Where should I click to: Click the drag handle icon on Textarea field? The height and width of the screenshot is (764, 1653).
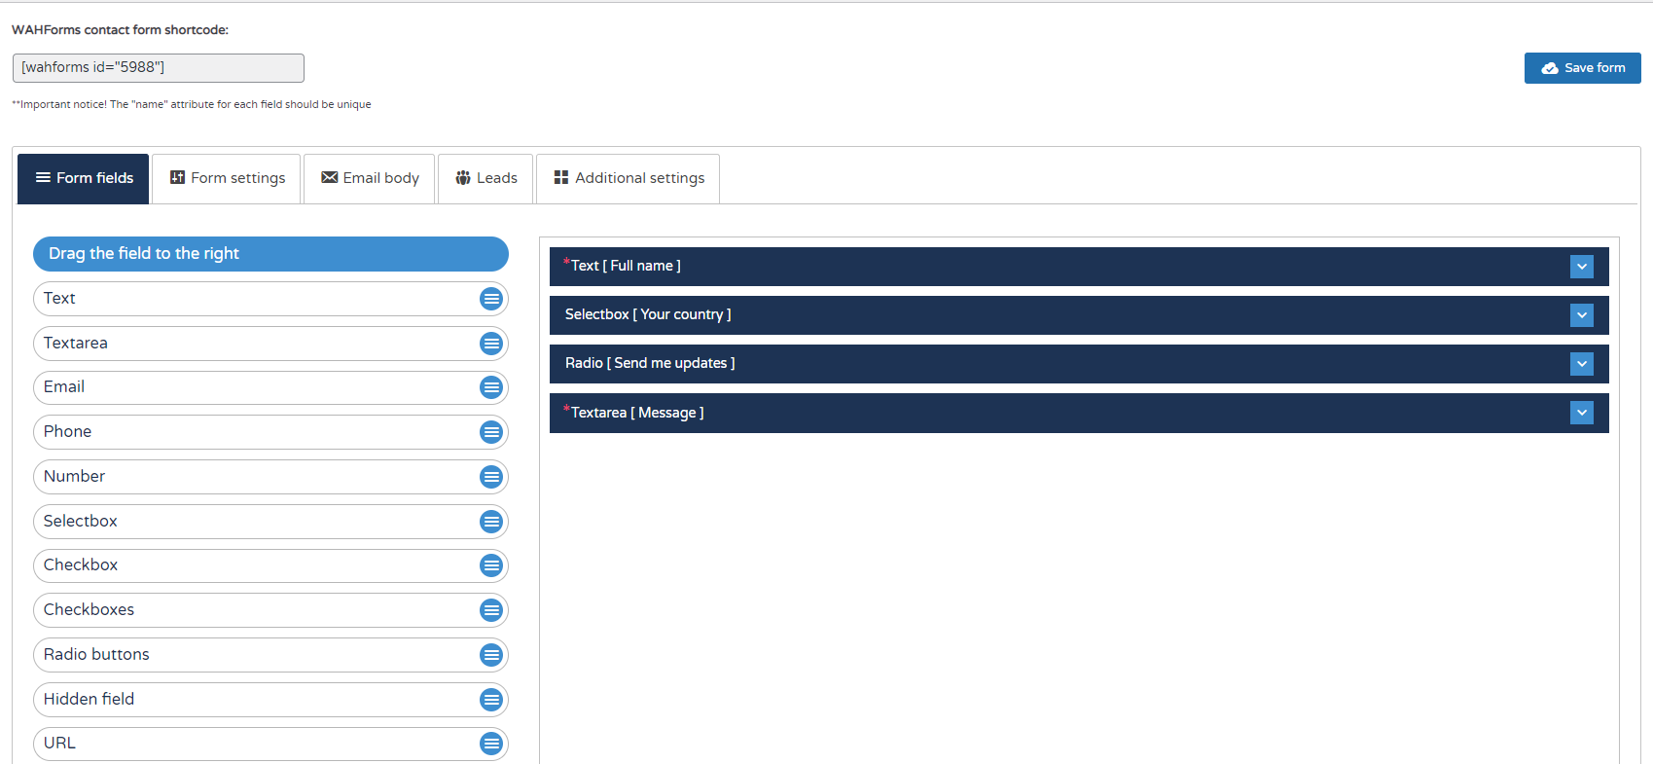pyautogui.click(x=491, y=344)
